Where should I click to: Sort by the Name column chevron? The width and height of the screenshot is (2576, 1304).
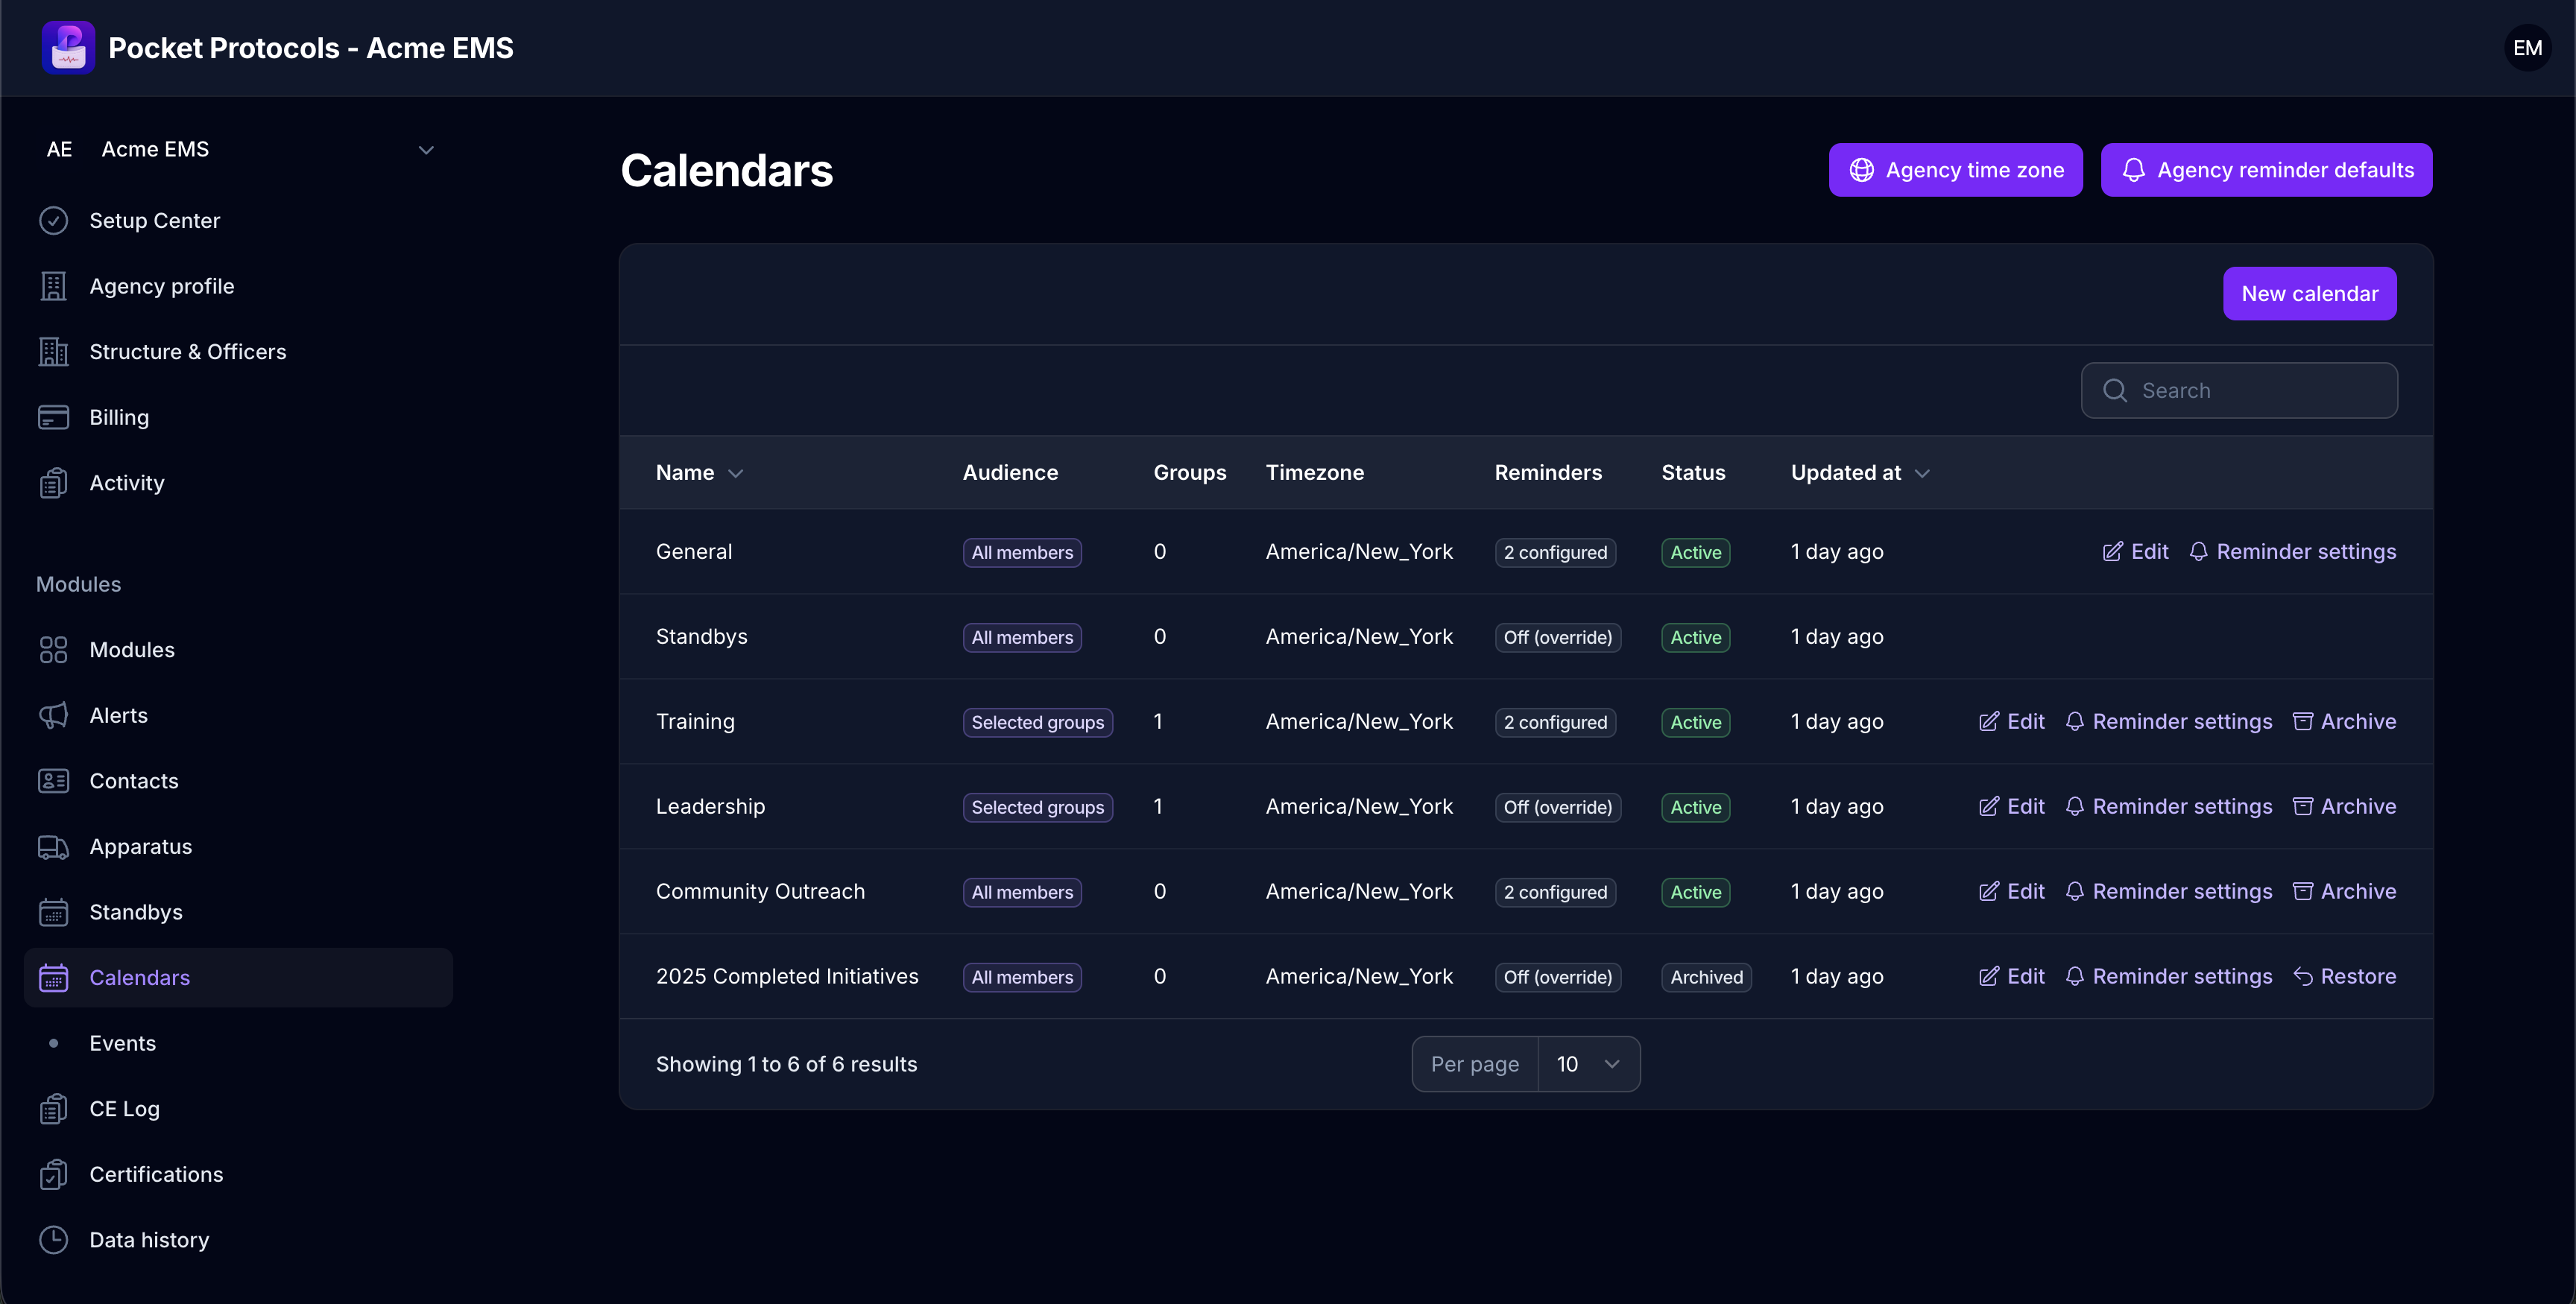pos(736,473)
